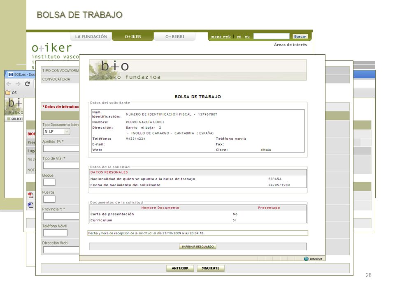395x296 pixels.
Task: Select the phone number 942314224
Action: click(x=135, y=139)
